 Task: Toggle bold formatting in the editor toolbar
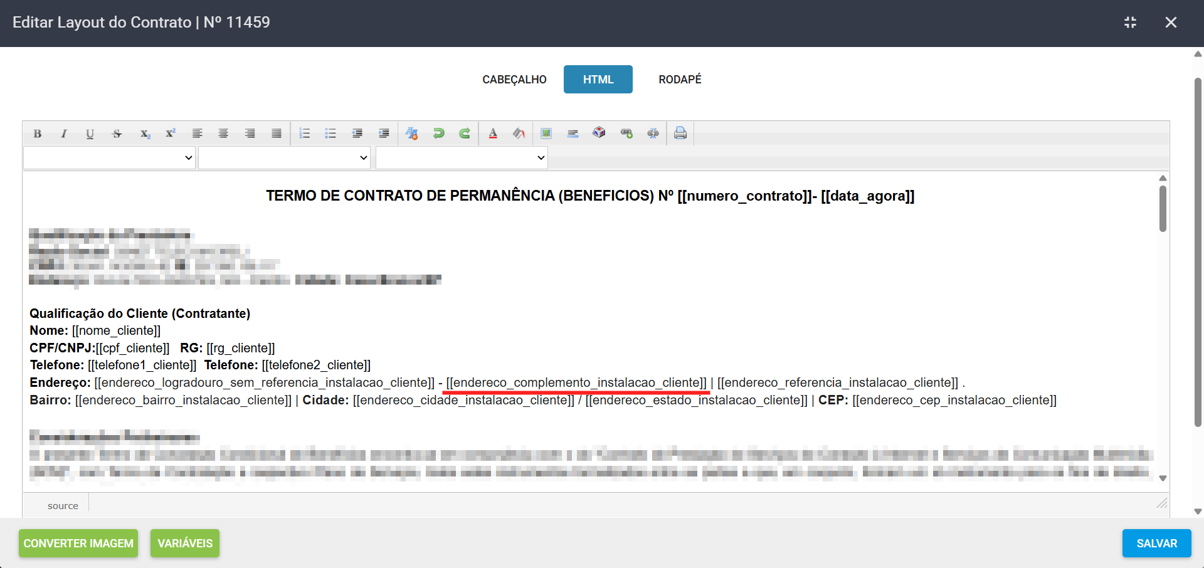coord(38,134)
